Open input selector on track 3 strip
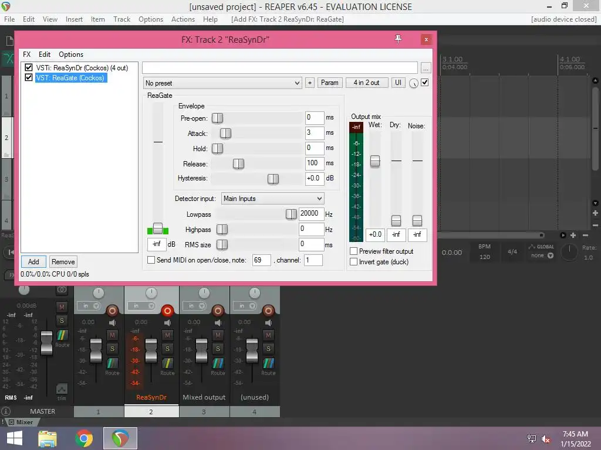The image size is (601, 450). click(194, 306)
